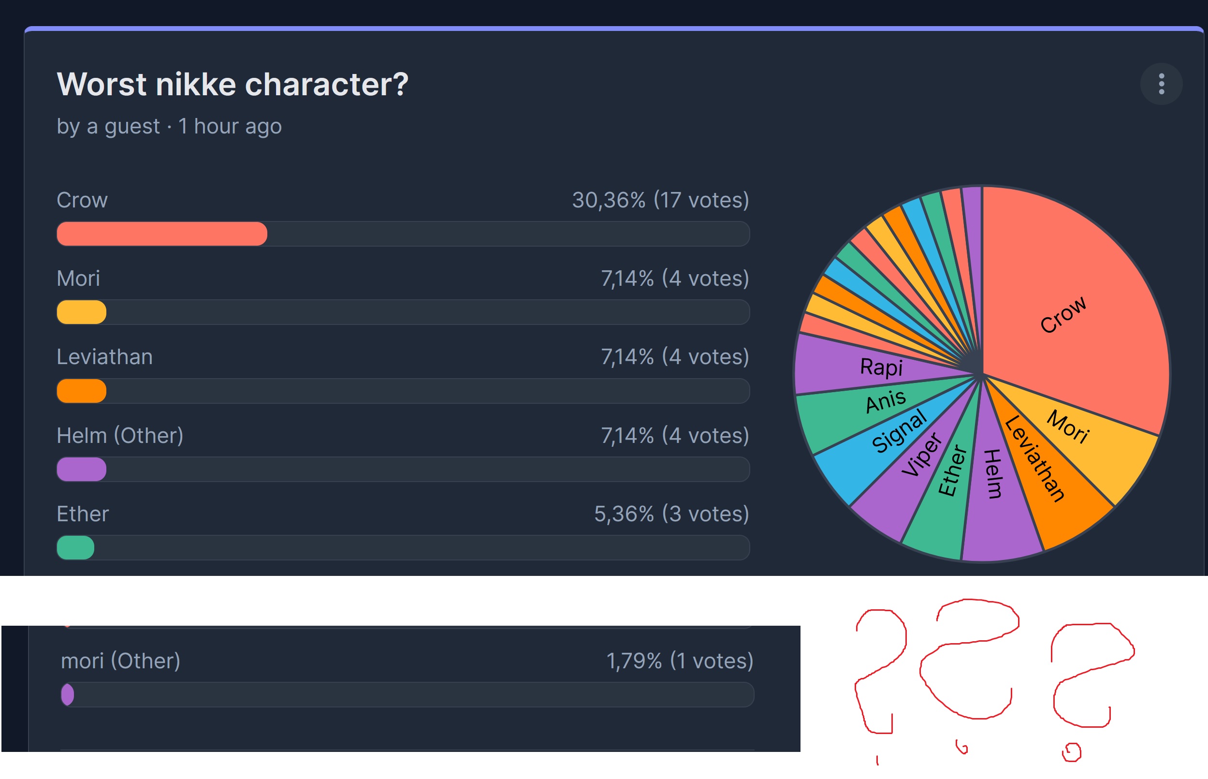Viewport: 1208px width, 779px height.
Task: Open the three-dot poll options menu
Action: point(1161,84)
